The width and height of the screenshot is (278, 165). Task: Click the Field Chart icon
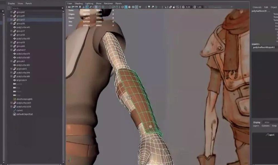click(110, 7)
